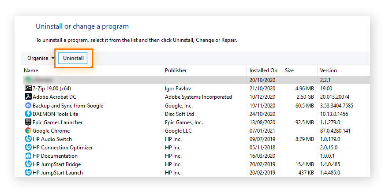
Task: Open the Organise dropdown menu
Action: 41,58
